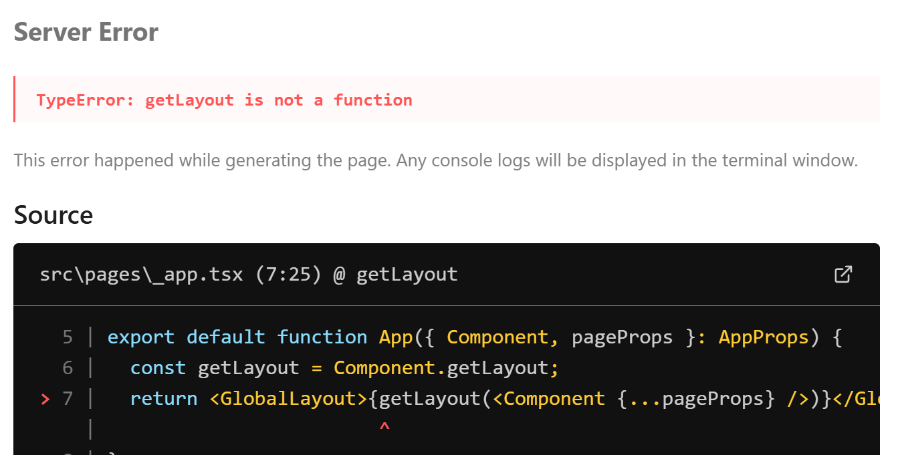
Task: Click the red error line arrow marker
Action: pos(45,400)
